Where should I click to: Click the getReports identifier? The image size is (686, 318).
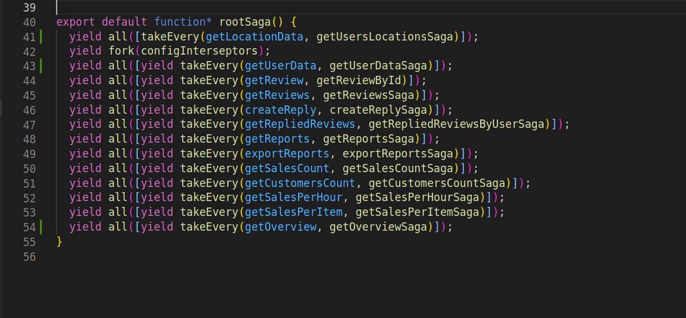(x=277, y=139)
